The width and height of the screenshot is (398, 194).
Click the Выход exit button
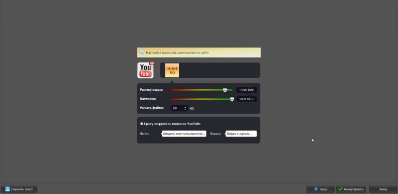[383, 189]
